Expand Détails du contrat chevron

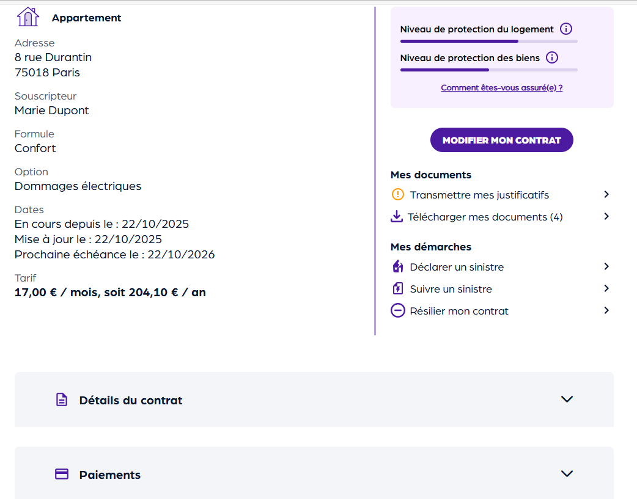coord(567,399)
